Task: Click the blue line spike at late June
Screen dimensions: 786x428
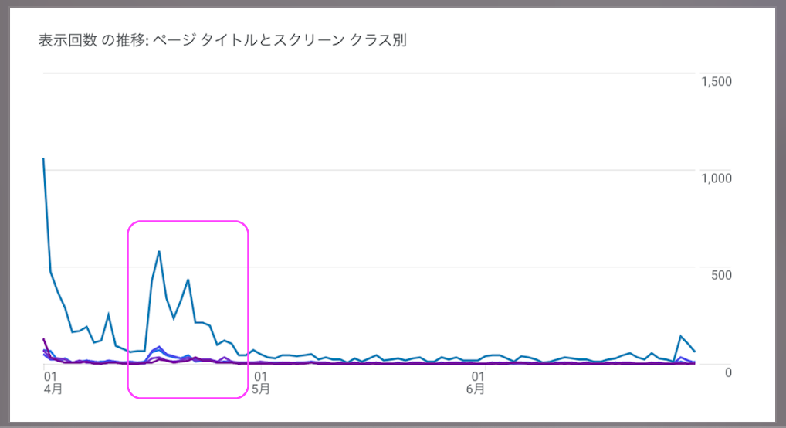Action: [680, 336]
